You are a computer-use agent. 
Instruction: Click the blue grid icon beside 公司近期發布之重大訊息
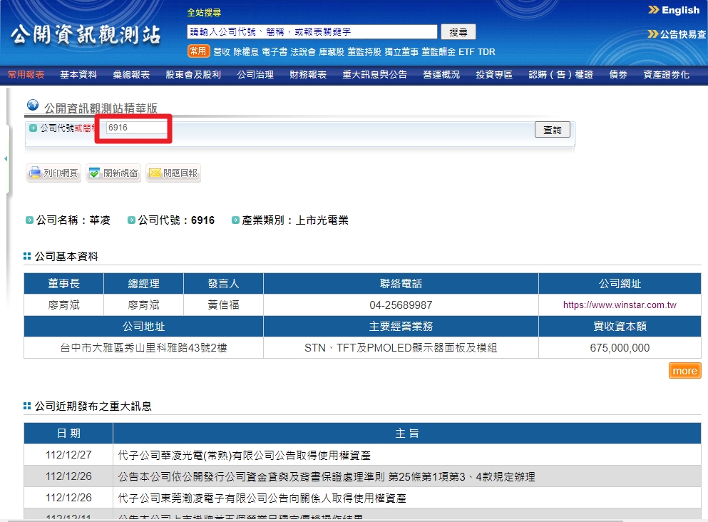coord(27,406)
